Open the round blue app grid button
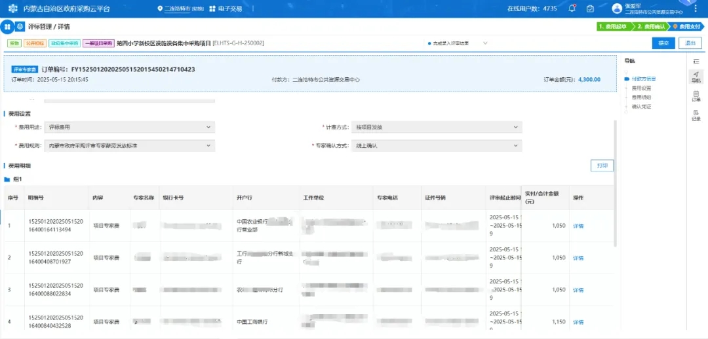The height and width of the screenshot is (339, 708). [x=7, y=27]
